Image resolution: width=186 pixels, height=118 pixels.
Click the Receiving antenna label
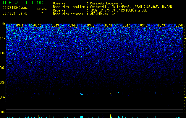click(68, 14)
